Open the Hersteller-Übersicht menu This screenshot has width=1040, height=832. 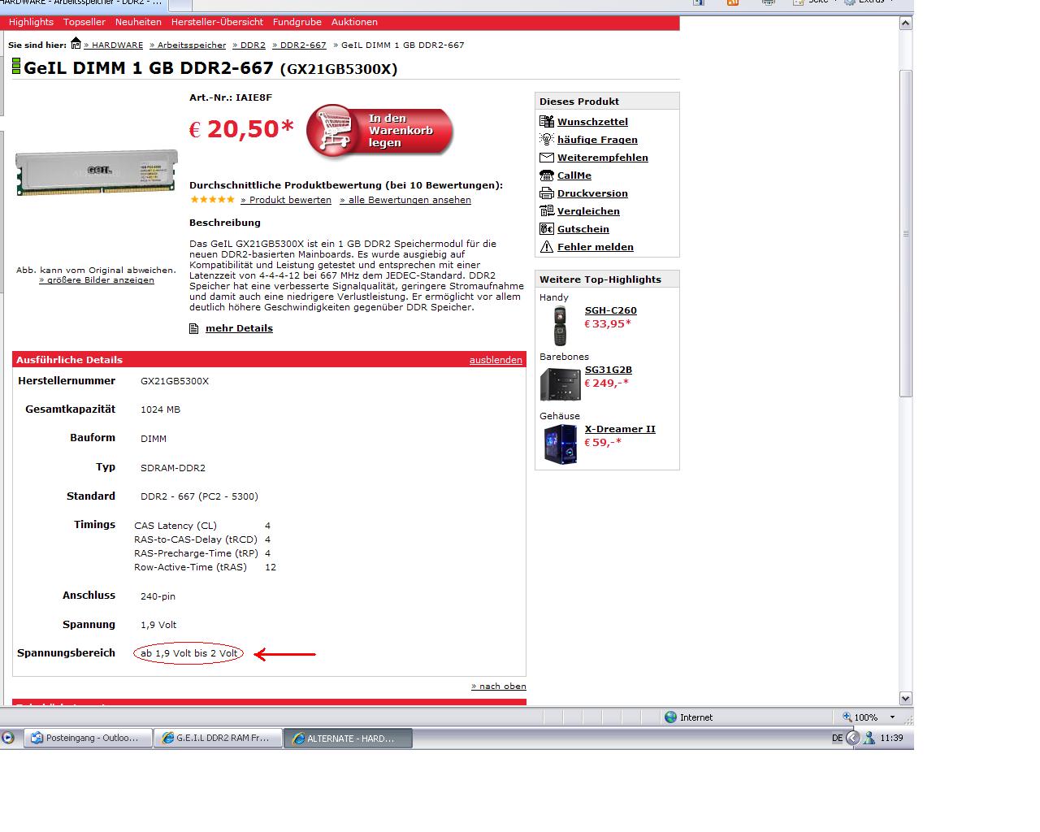217,22
